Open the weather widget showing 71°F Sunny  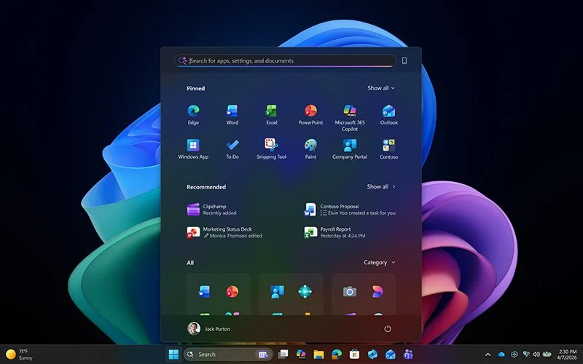click(20, 355)
